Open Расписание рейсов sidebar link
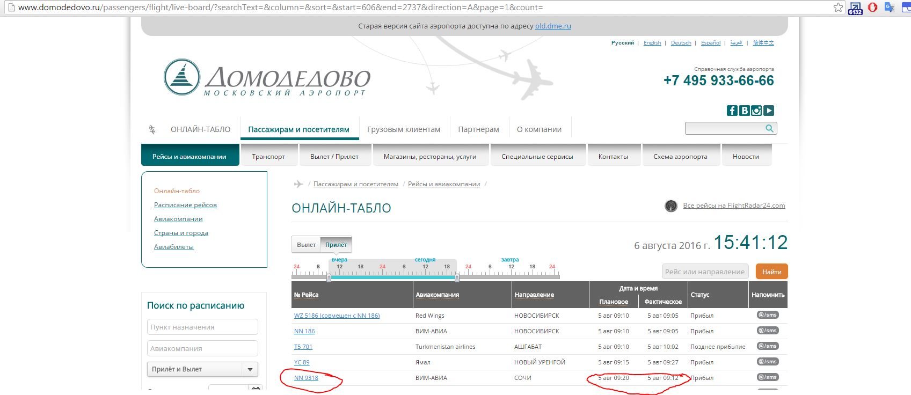This screenshot has height=395, width=911. (x=185, y=205)
